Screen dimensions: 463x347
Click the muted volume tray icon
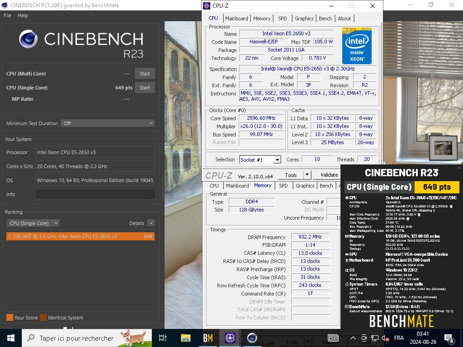385,338
